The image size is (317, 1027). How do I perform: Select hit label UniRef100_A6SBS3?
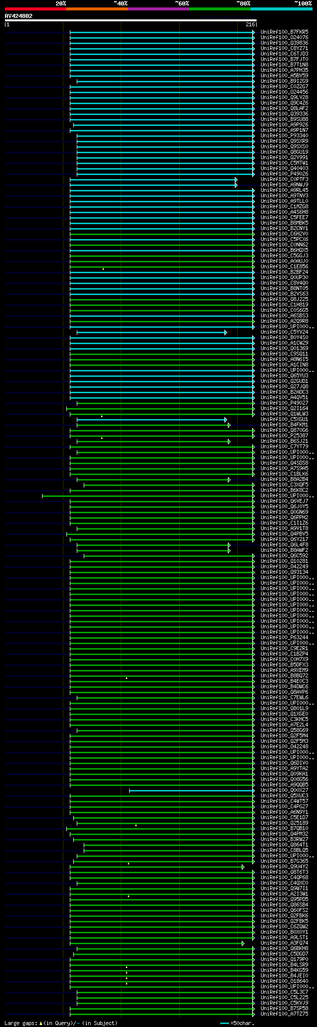[284, 316]
